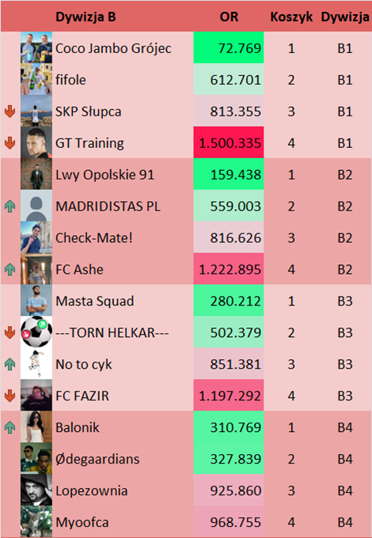Click the red down arrow beside SKP Słupca
Image resolution: width=372 pixels, height=538 pixels.
pyautogui.click(x=10, y=112)
